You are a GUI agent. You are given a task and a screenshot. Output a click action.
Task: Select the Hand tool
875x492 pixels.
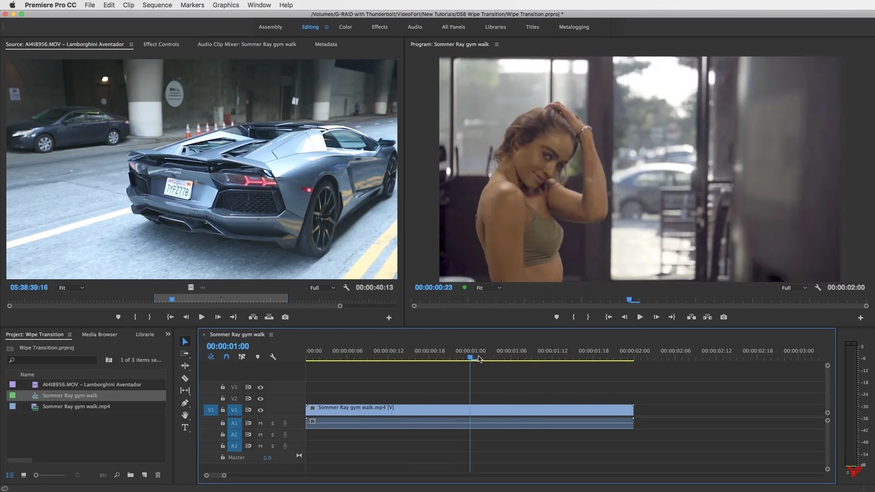185,415
